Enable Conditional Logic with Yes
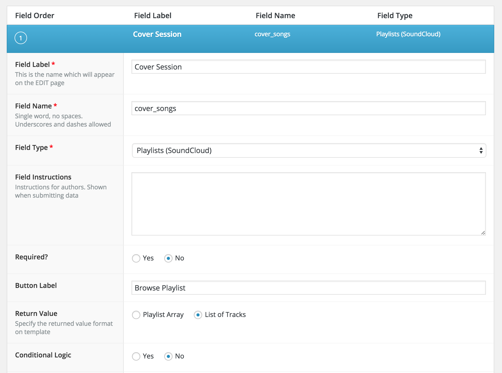The width and height of the screenshot is (502, 373). [136, 356]
